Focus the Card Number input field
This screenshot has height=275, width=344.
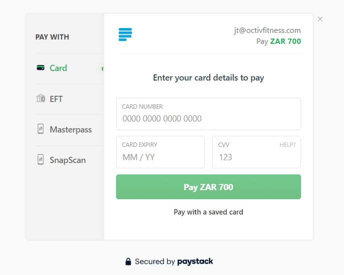click(208, 114)
